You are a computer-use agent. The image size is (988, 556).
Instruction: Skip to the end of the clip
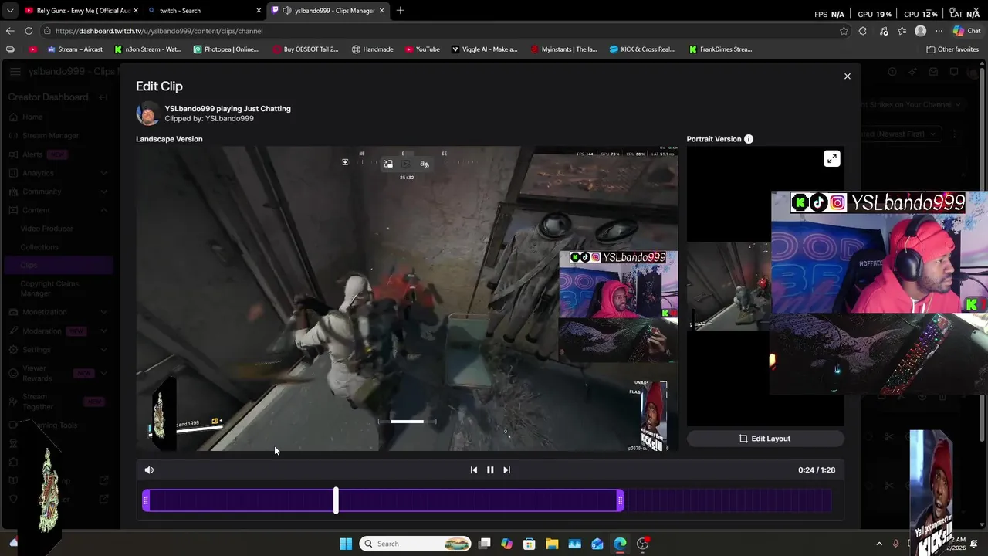point(506,470)
